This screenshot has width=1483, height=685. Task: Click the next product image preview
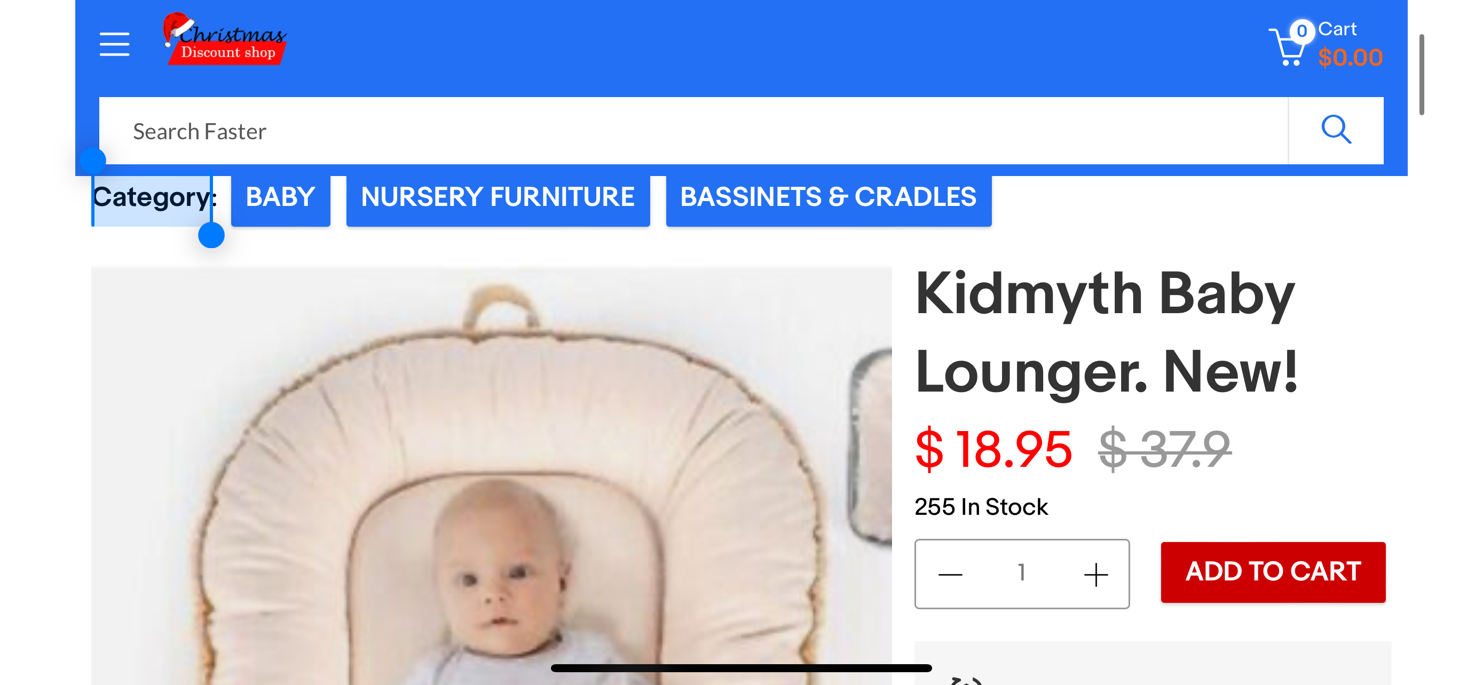coord(871,446)
